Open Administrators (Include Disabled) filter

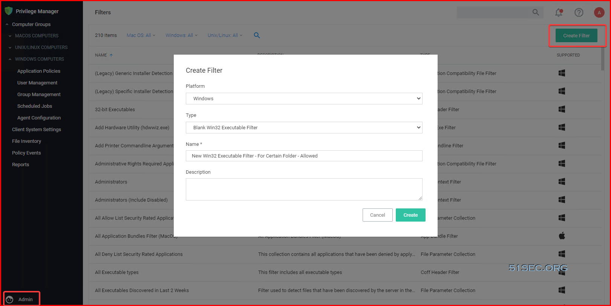[131, 200]
